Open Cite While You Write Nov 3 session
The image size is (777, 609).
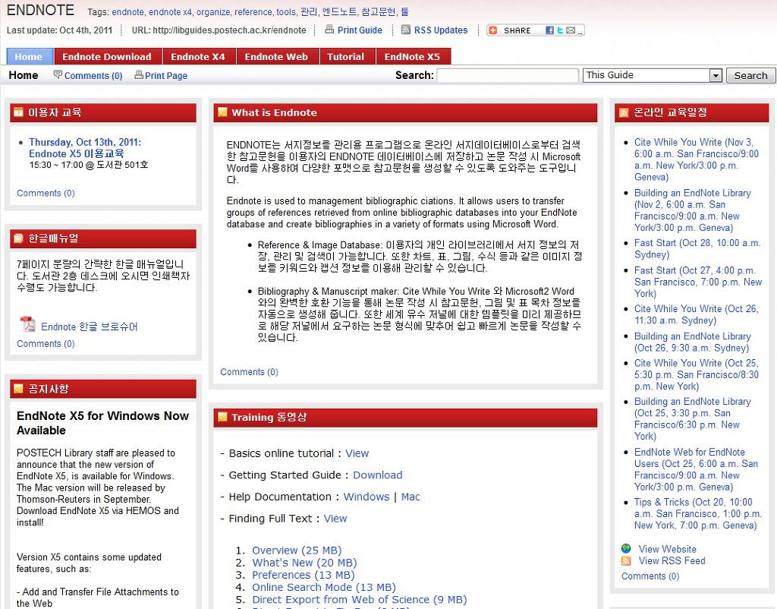[x=697, y=159]
